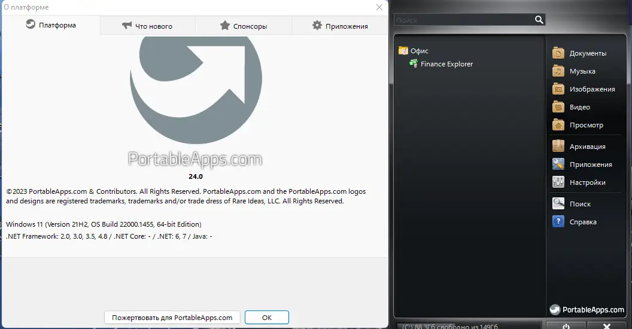The width and height of the screenshot is (632, 329).
Task: Open Видео label in the menu
Action: [x=579, y=107]
